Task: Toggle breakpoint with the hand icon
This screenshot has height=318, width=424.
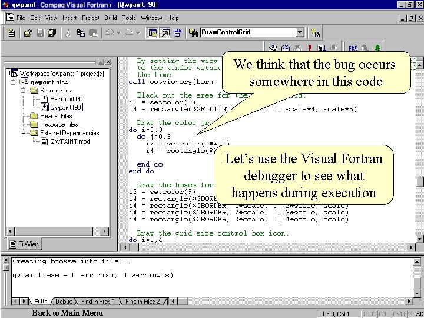Action: (x=334, y=48)
